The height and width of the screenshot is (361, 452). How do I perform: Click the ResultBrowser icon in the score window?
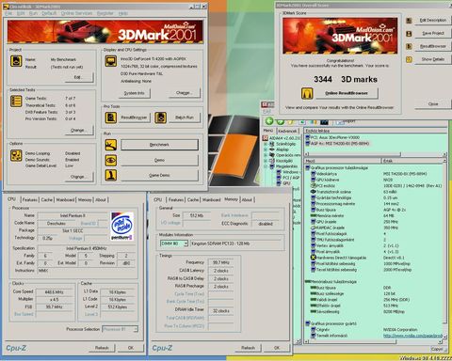[409, 46]
